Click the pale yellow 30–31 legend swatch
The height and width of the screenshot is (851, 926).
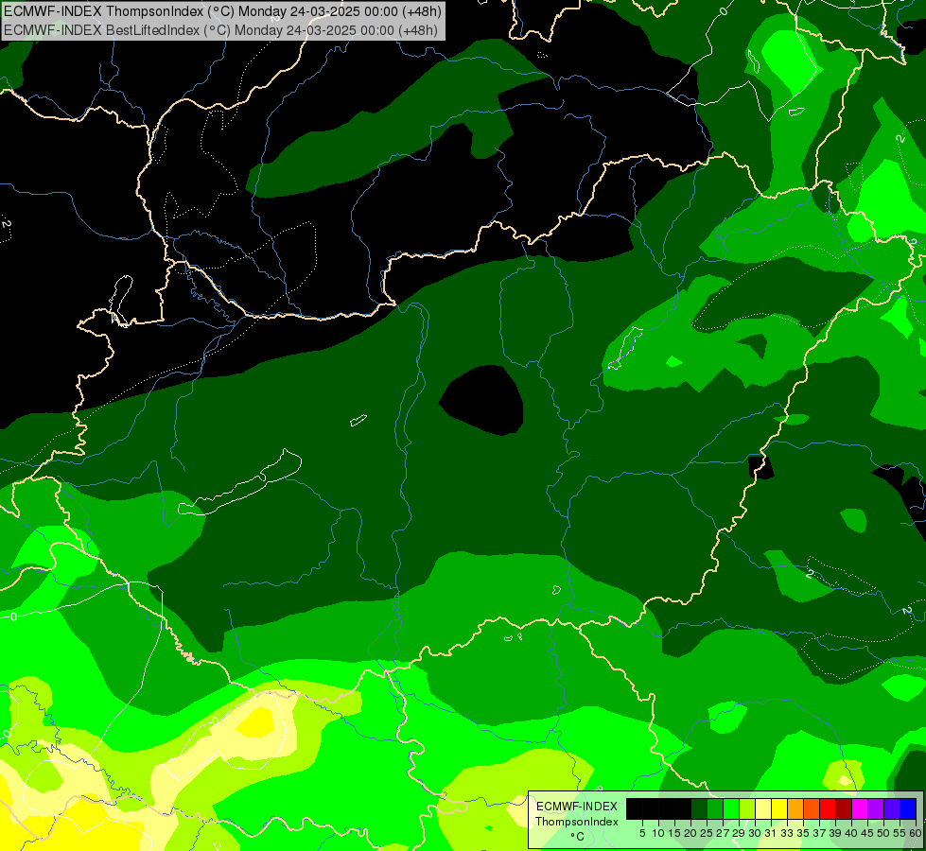[x=763, y=808]
